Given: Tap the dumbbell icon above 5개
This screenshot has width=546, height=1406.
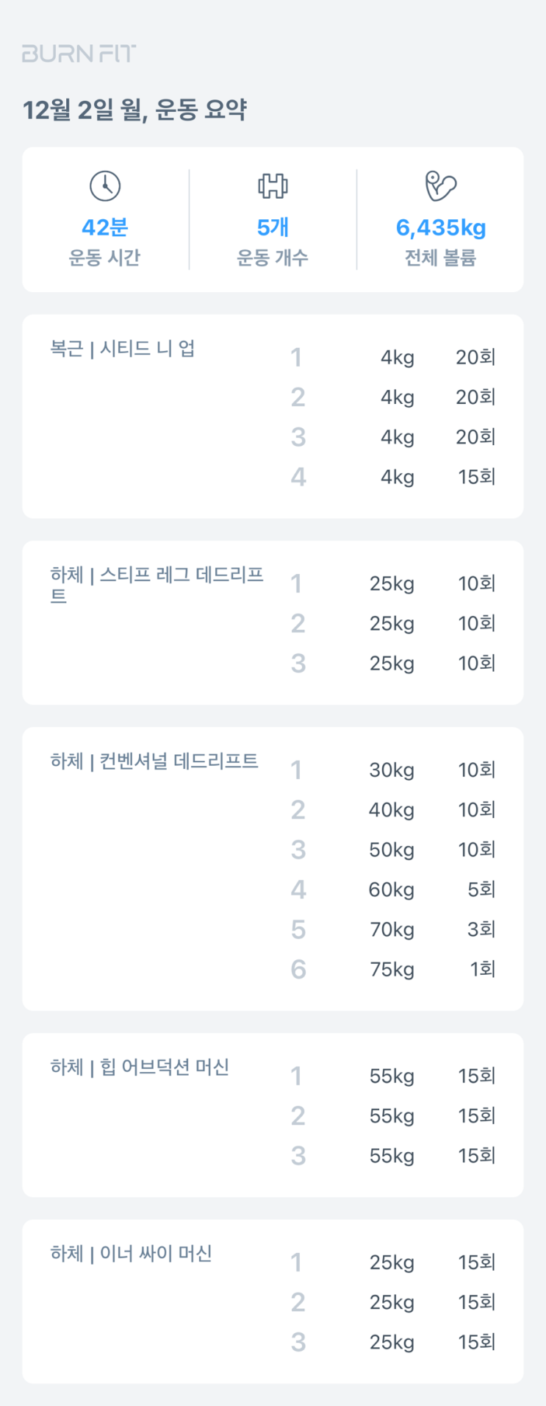Looking at the screenshot, I should click(273, 186).
